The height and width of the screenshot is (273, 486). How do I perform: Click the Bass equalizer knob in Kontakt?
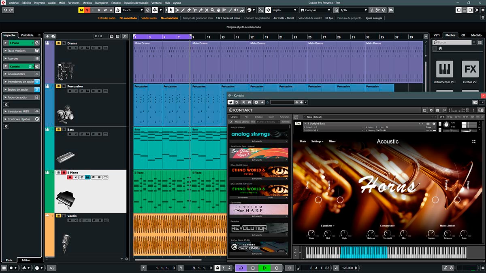pyautogui.click(x=311, y=233)
